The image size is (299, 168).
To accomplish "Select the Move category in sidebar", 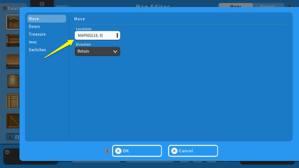I will pos(46,19).
